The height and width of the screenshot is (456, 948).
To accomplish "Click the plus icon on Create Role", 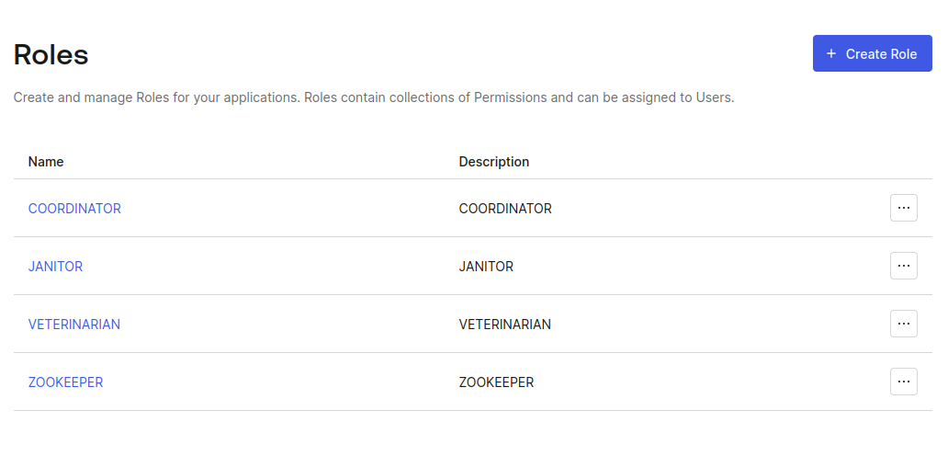I will (x=831, y=54).
